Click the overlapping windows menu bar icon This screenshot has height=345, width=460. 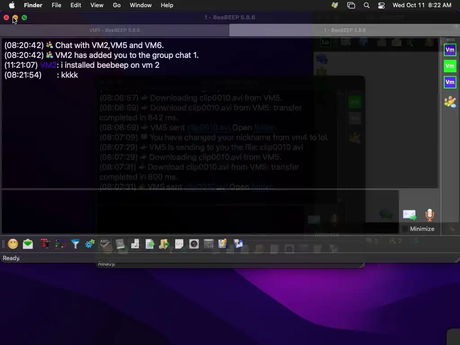pos(351,5)
